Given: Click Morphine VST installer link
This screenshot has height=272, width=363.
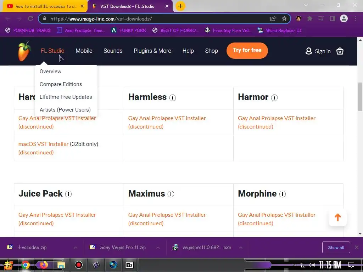Looking at the screenshot, I should tap(277, 215).
